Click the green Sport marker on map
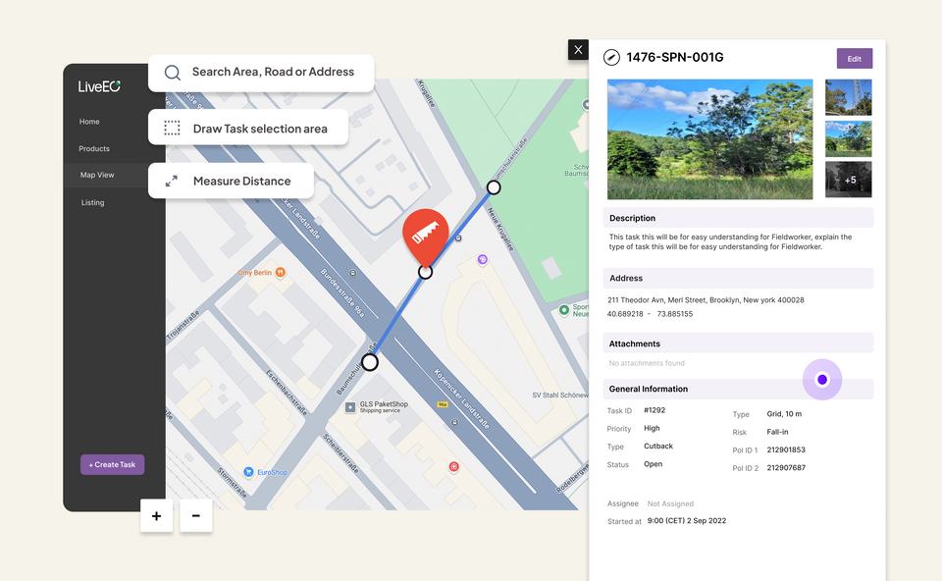This screenshot has width=942, height=581. click(x=563, y=310)
